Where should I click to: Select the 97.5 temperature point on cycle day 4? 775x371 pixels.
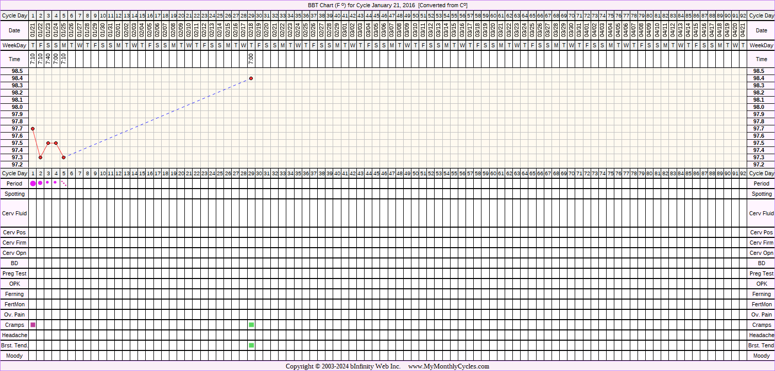coord(56,143)
